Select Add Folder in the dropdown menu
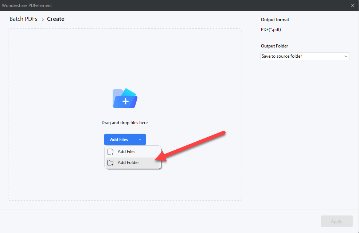359x233 pixels. pos(128,163)
